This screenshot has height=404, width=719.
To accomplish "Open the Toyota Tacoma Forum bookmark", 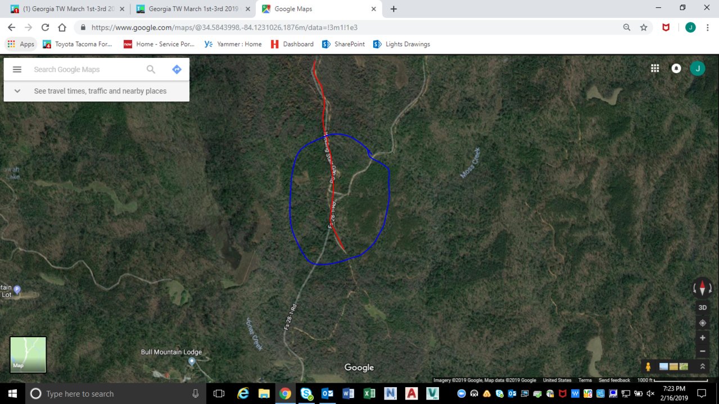I will (x=78, y=44).
